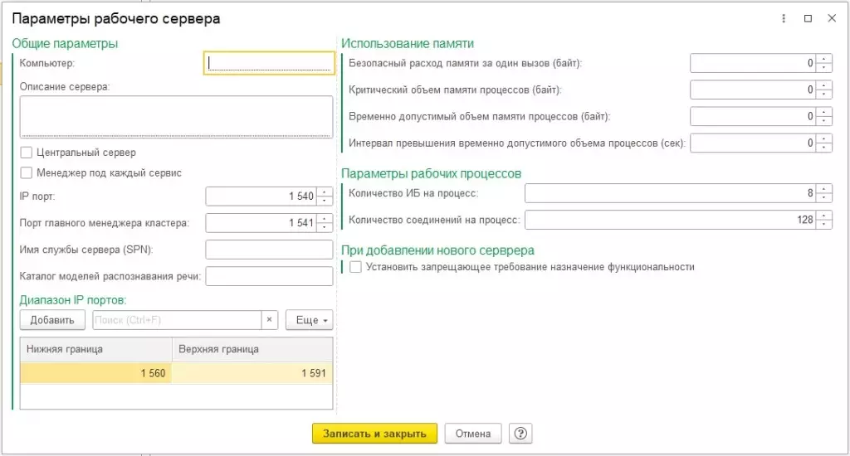The height and width of the screenshot is (456, 850).
Task: Increase Безопасный расход памяти за один вызов
Action: 823,59
